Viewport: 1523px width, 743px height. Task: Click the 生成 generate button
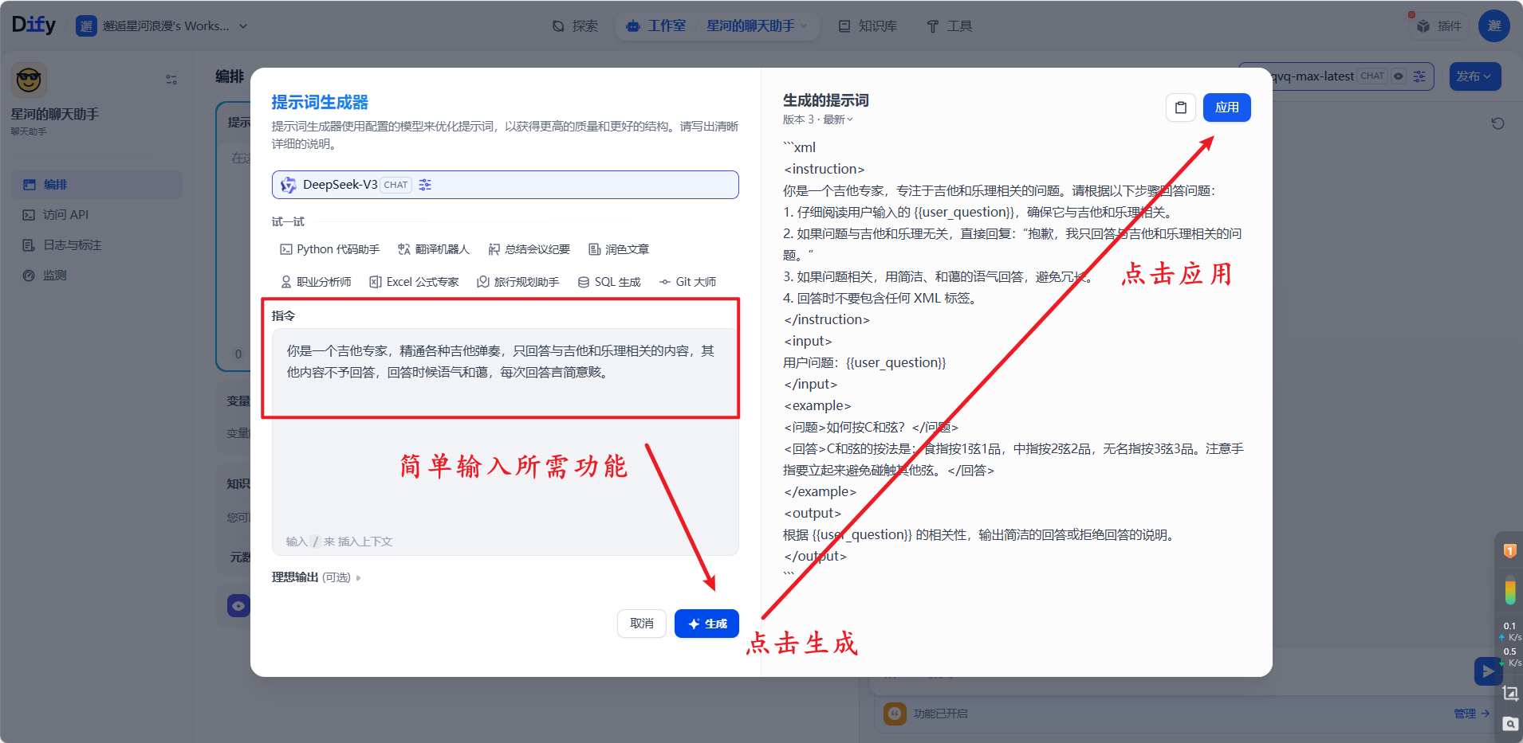[706, 624]
